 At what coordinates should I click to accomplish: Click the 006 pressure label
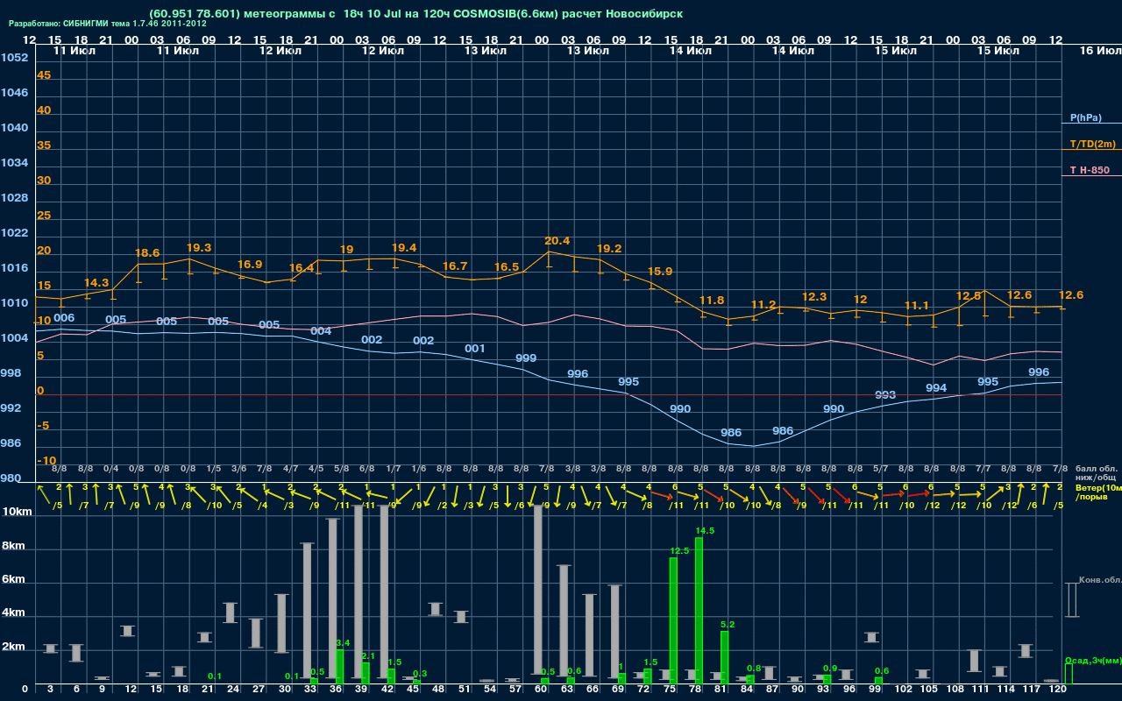[64, 318]
